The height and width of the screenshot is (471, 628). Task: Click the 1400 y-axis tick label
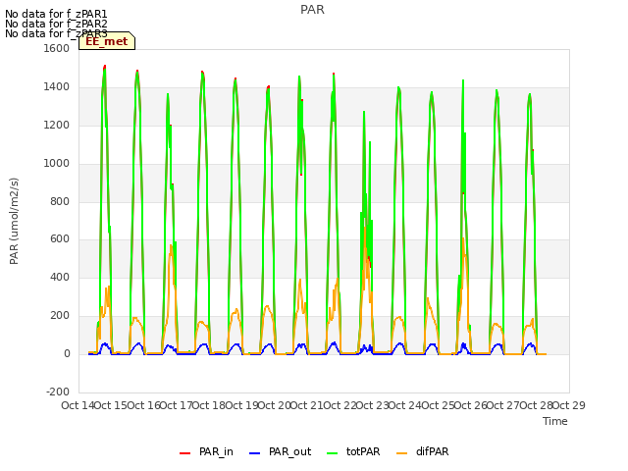pyautogui.click(x=57, y=87)
